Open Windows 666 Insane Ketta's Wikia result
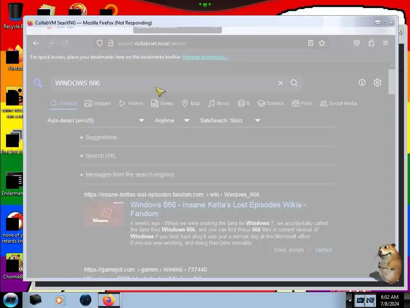Image resolution: width=410 pixels, height=308 pixels. point(218,209)
